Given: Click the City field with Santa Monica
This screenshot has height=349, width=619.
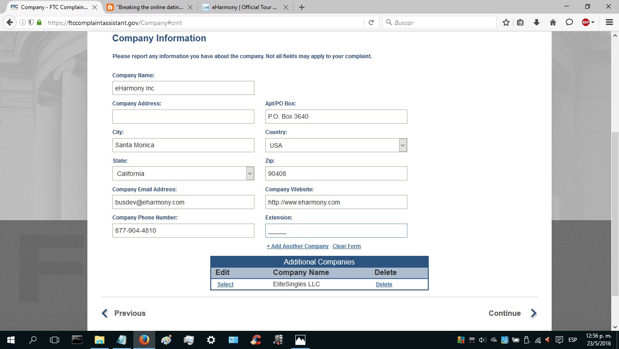Looking at the screenshot, I should click(183, 145).
